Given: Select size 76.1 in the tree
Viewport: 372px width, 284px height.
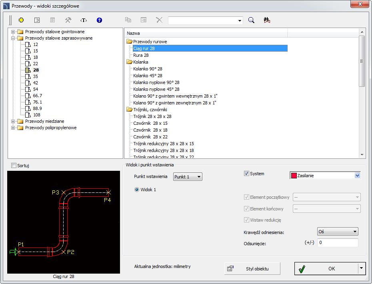Looking at the screenshot, I should (37, 102).
